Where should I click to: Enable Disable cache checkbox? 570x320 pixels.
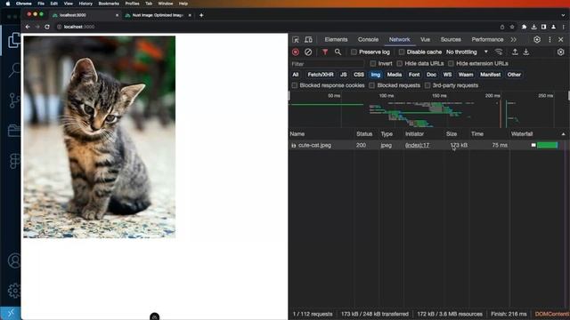pyautogui.click(x=402, y=52)
